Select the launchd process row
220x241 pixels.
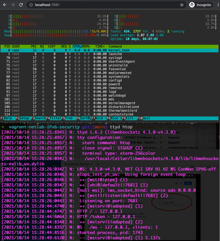[109, 54]
